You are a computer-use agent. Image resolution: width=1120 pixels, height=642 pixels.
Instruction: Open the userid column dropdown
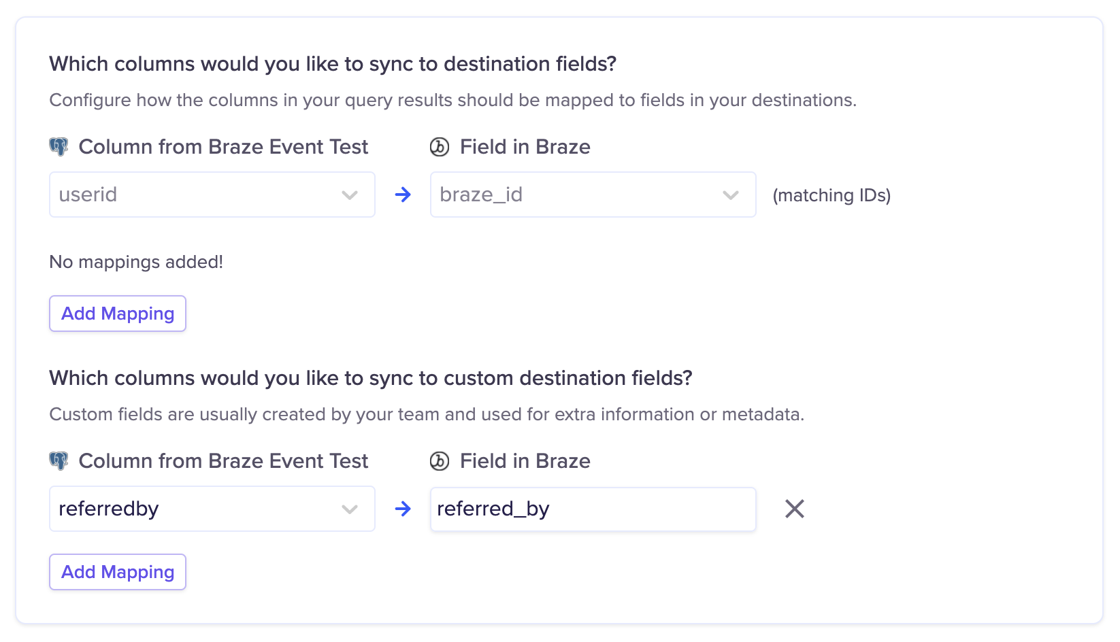(212, 195)
